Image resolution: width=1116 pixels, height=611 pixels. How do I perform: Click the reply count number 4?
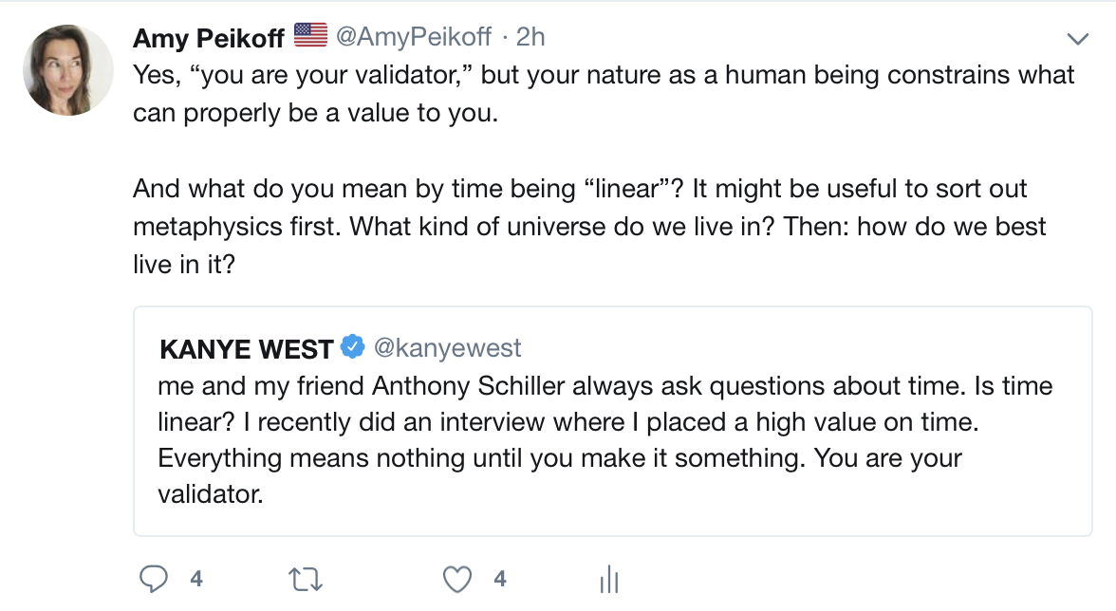(x=195, y=579)
